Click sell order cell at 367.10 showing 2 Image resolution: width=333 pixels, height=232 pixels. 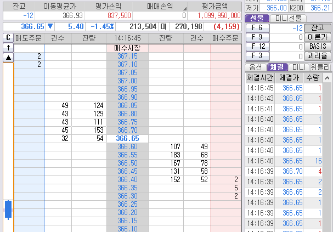(x=29, y=65)
